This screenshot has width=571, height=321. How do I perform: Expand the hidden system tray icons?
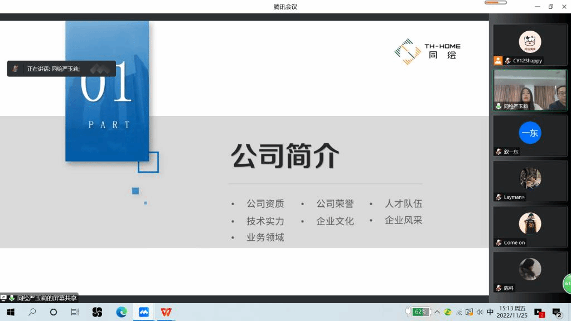pos(437,312)
